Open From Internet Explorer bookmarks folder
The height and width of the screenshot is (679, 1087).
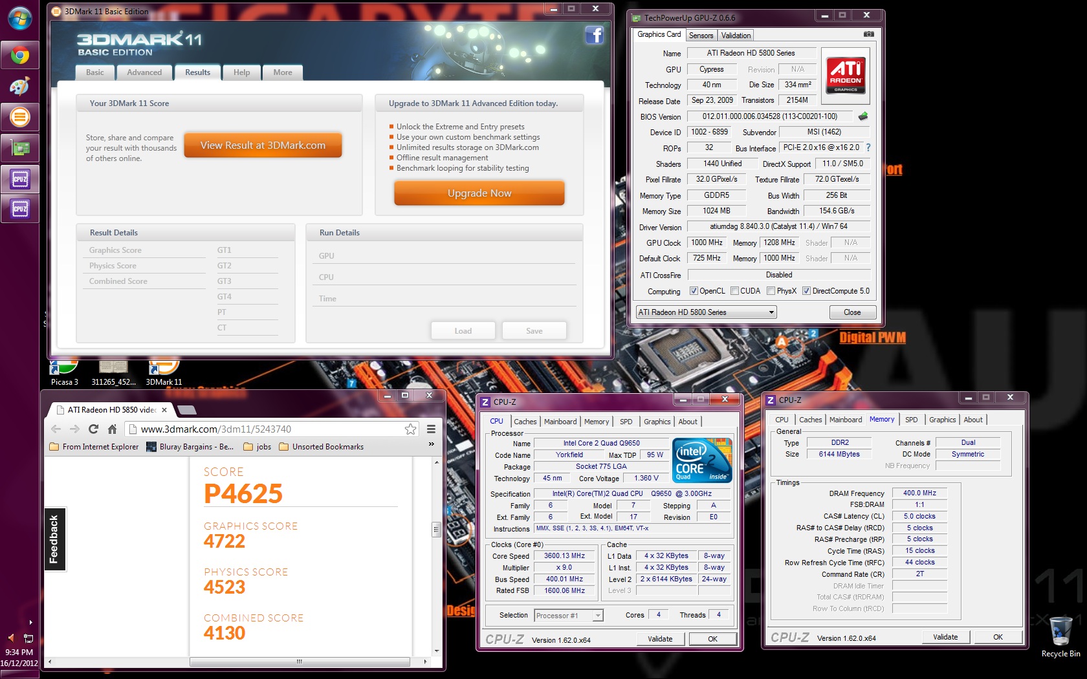[x=94, y=447]
